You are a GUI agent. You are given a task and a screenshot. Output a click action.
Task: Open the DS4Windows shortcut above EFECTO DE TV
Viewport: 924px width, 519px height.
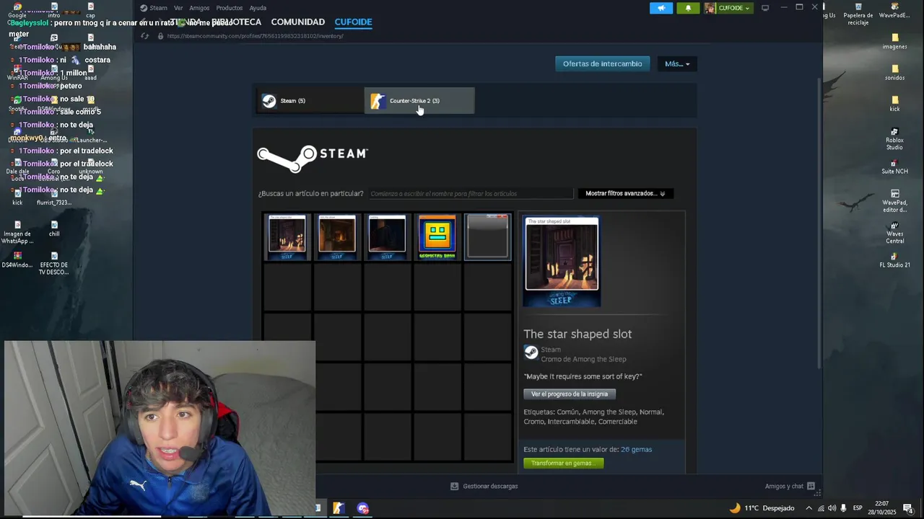[17, 259]
